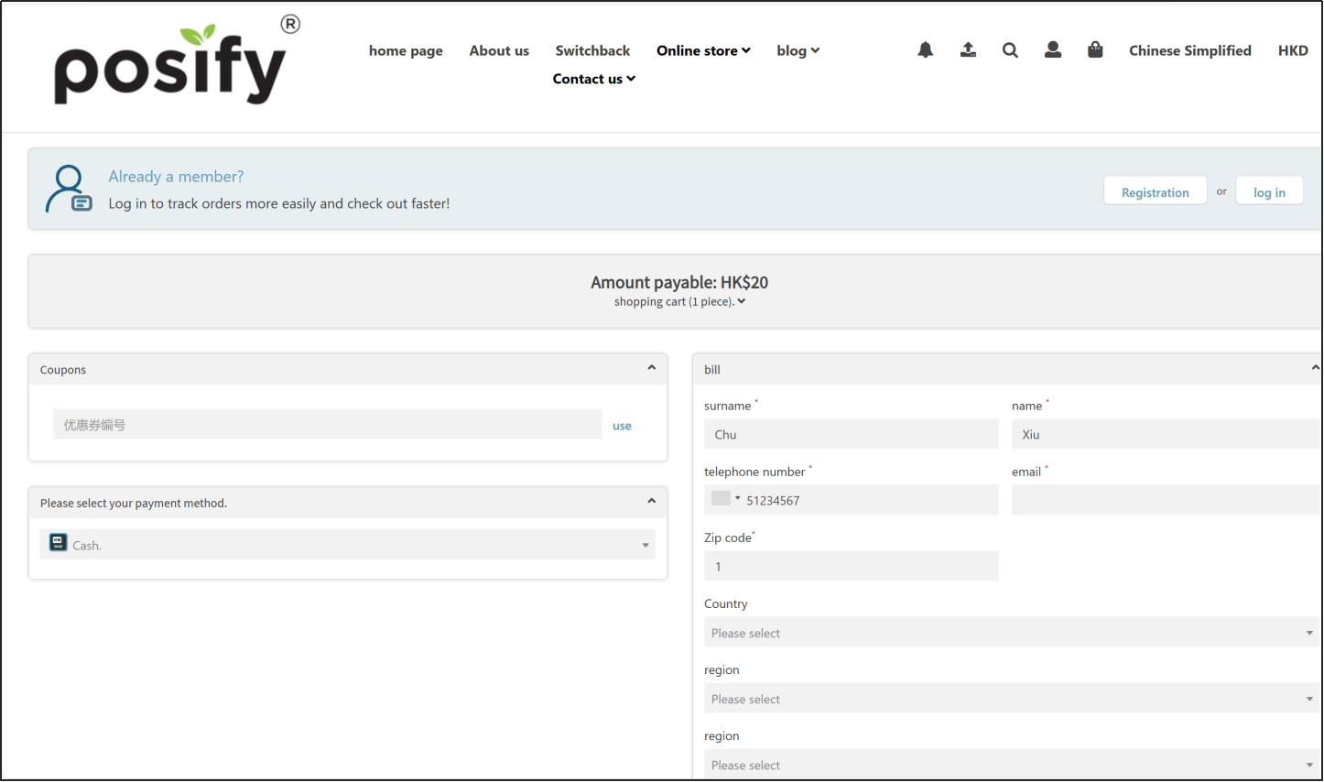1324x782 pixels.
Task: Click the Registration button
Action: point(1155,191)
